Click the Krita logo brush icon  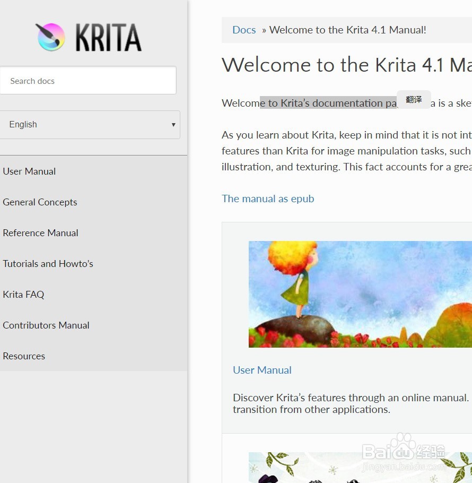coord(50,37)
